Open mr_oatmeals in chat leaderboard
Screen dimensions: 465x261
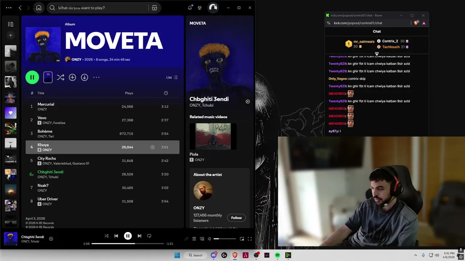coord(364,42)
